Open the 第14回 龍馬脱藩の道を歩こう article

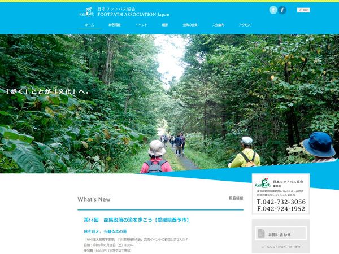click(136, 219)
